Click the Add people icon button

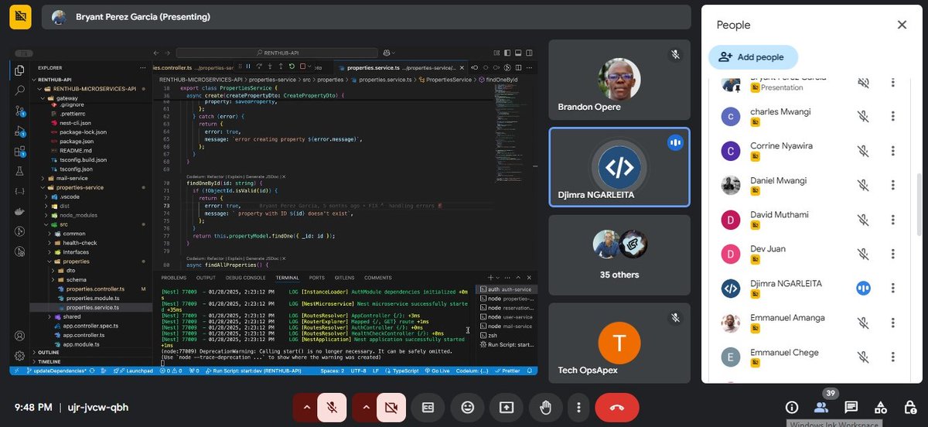pyautogui.click(x=752, y=57)
